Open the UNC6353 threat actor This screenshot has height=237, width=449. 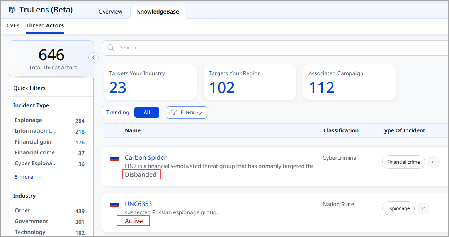pos(138,204)
